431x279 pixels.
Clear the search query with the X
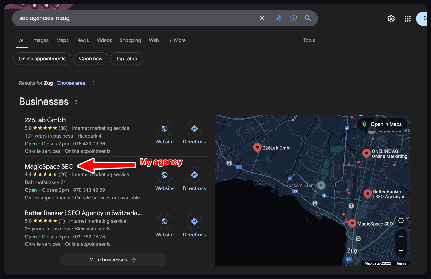(262, 18)
